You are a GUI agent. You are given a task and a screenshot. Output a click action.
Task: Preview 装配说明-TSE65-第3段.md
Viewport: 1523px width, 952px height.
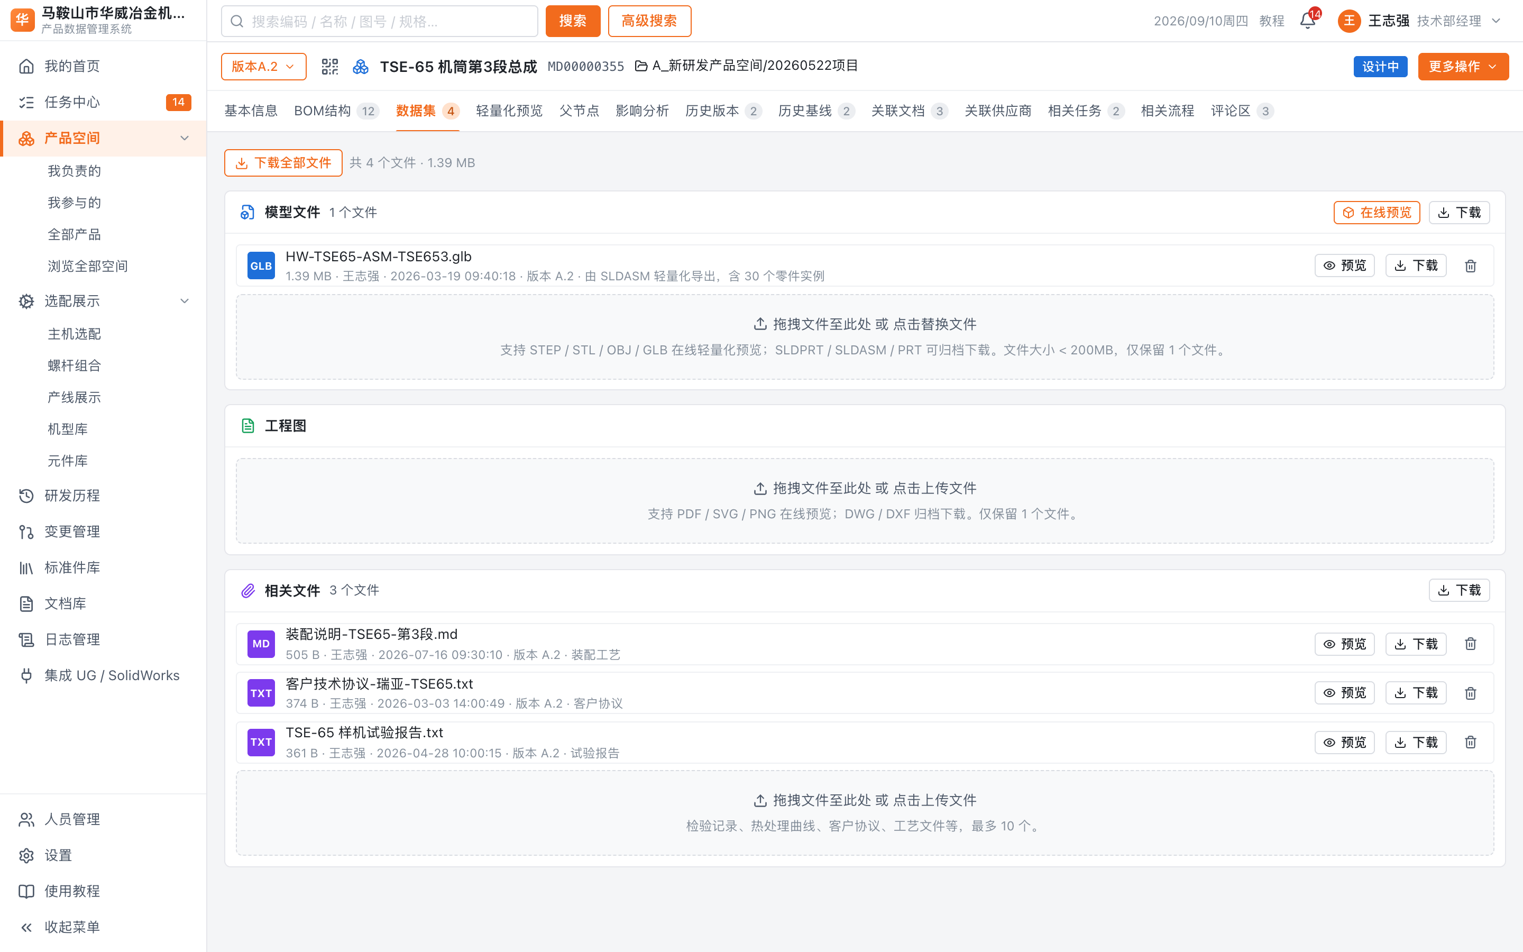[1344, 644]
